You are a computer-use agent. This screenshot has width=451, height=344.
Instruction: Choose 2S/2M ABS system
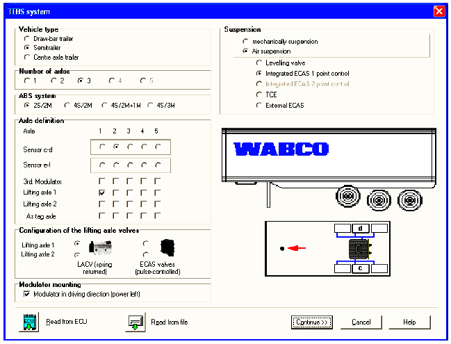tap(26, 105)
